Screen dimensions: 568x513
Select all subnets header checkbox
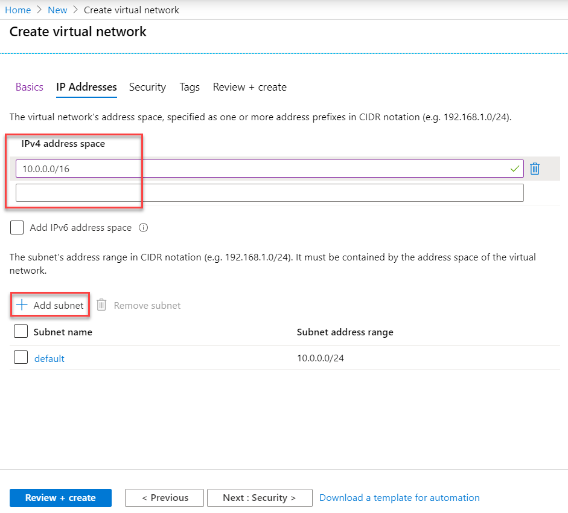click(x=21, y=331)
